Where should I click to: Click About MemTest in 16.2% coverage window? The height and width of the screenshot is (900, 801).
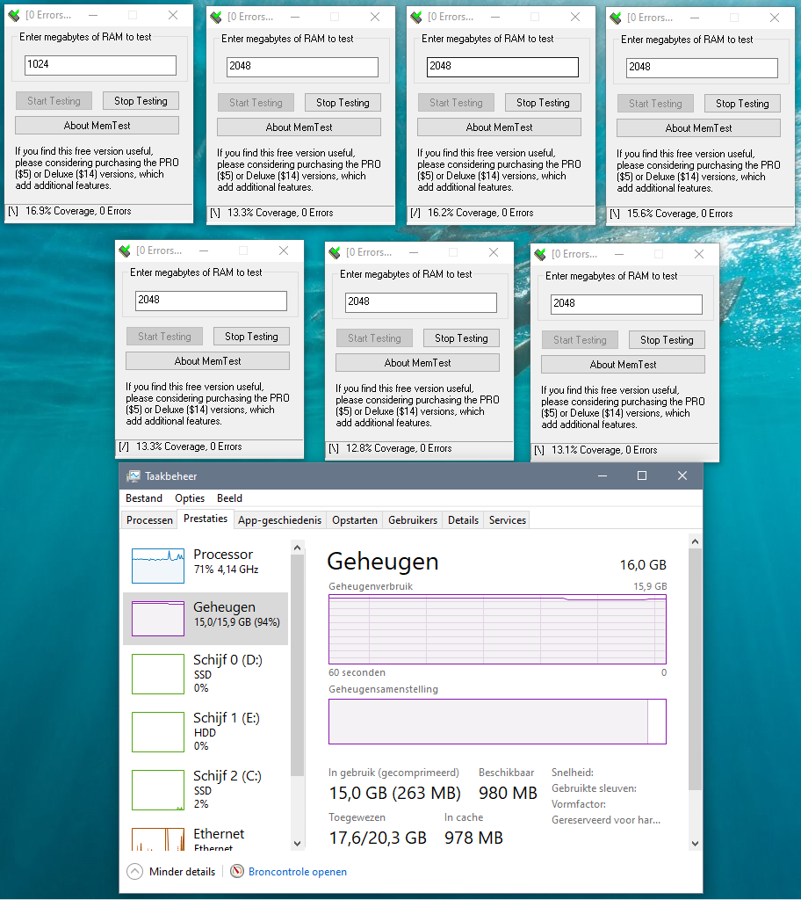click(x=499, y=127)
